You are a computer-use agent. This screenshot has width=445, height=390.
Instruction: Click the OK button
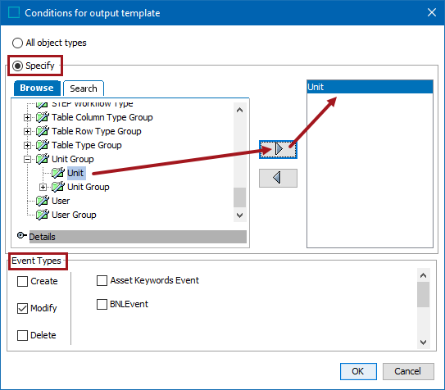358,371
